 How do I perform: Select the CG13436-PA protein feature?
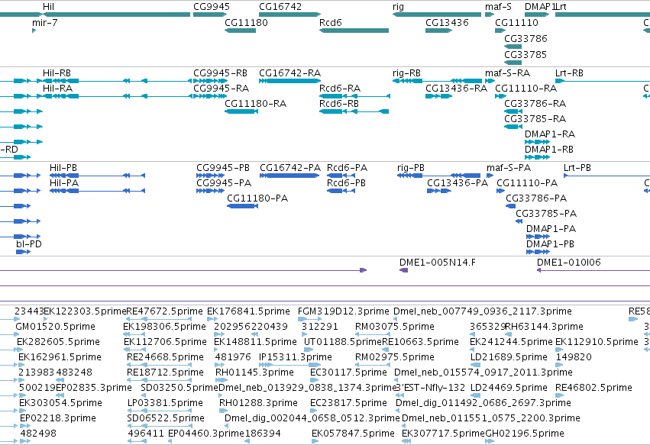(439, 191)
